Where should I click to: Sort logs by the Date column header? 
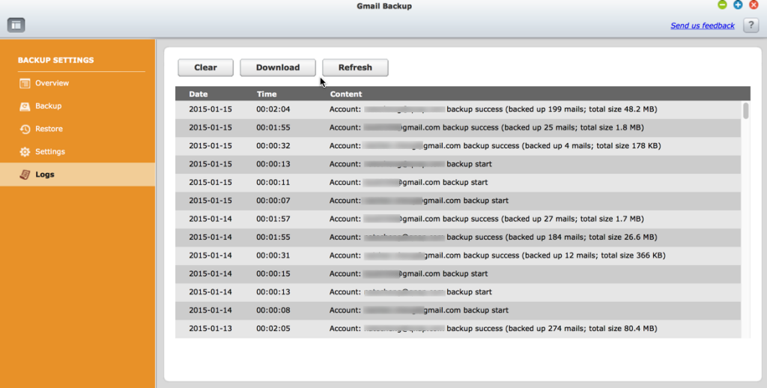coord(198,94)
